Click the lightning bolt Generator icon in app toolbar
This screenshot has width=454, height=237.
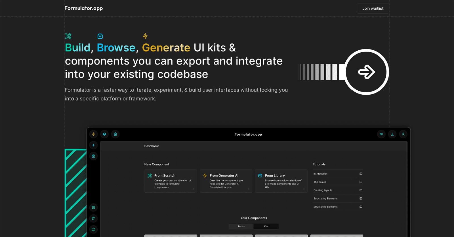click(x=93, y=134)
